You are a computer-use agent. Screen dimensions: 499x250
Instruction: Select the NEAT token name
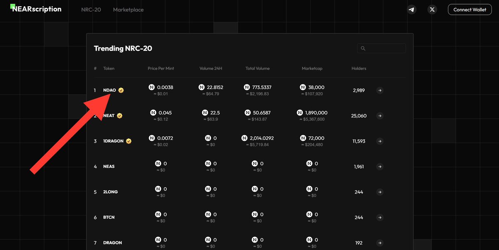click(109, 116)
